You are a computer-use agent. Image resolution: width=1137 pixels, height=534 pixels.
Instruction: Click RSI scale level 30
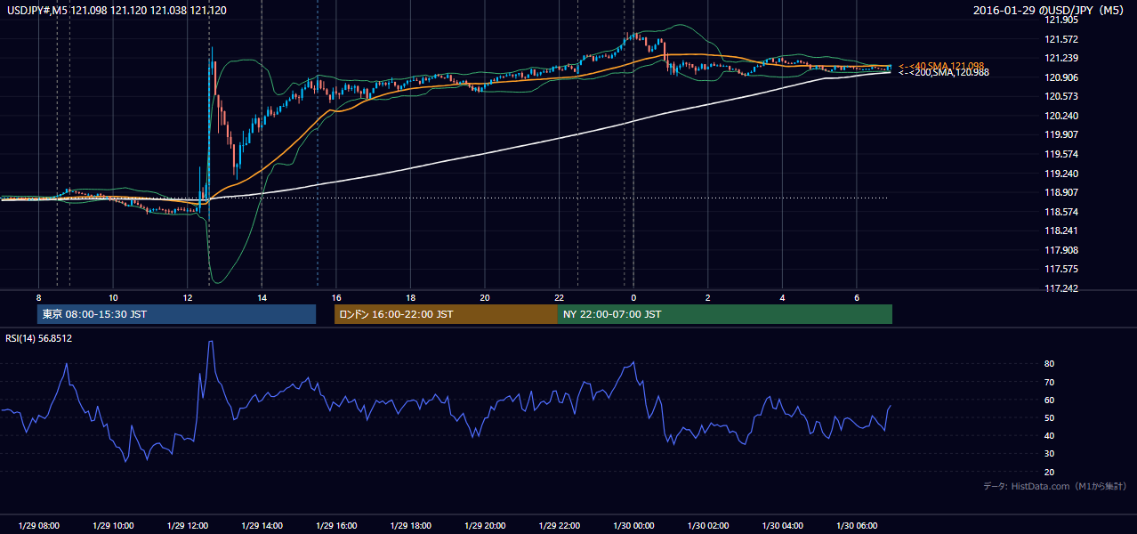pyautogui.click(x=1050, y=454)
